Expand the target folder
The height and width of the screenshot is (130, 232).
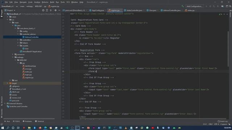click(8, 83)
